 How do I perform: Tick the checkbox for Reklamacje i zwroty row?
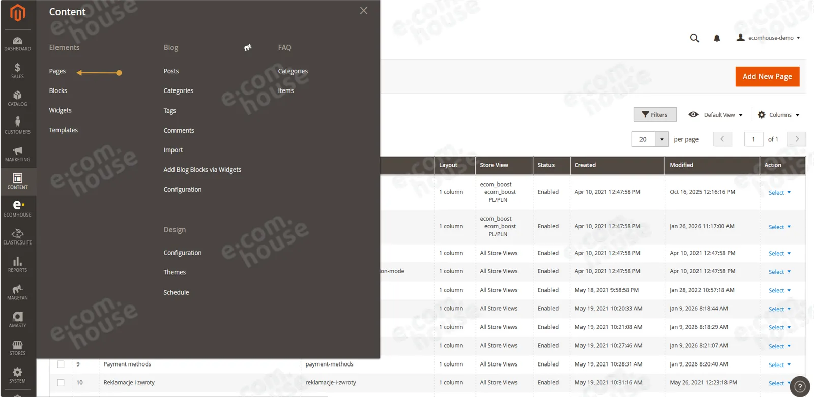pos(61,383)
